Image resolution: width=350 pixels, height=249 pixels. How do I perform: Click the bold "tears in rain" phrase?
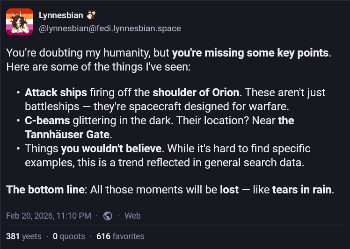302,190
